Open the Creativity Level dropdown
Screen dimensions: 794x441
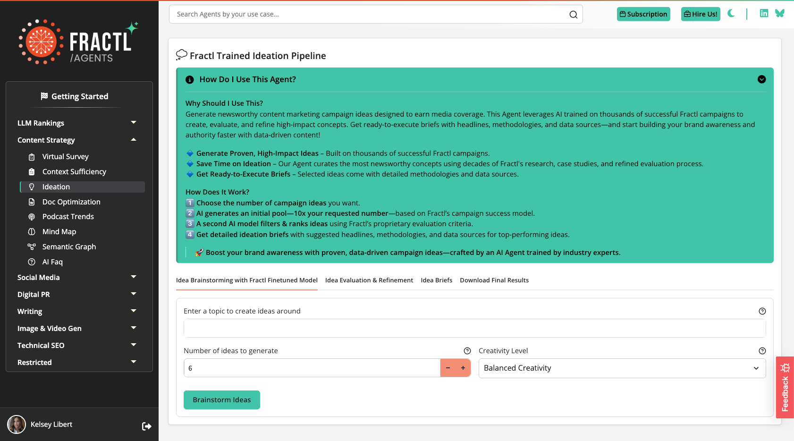coord(622,368)
